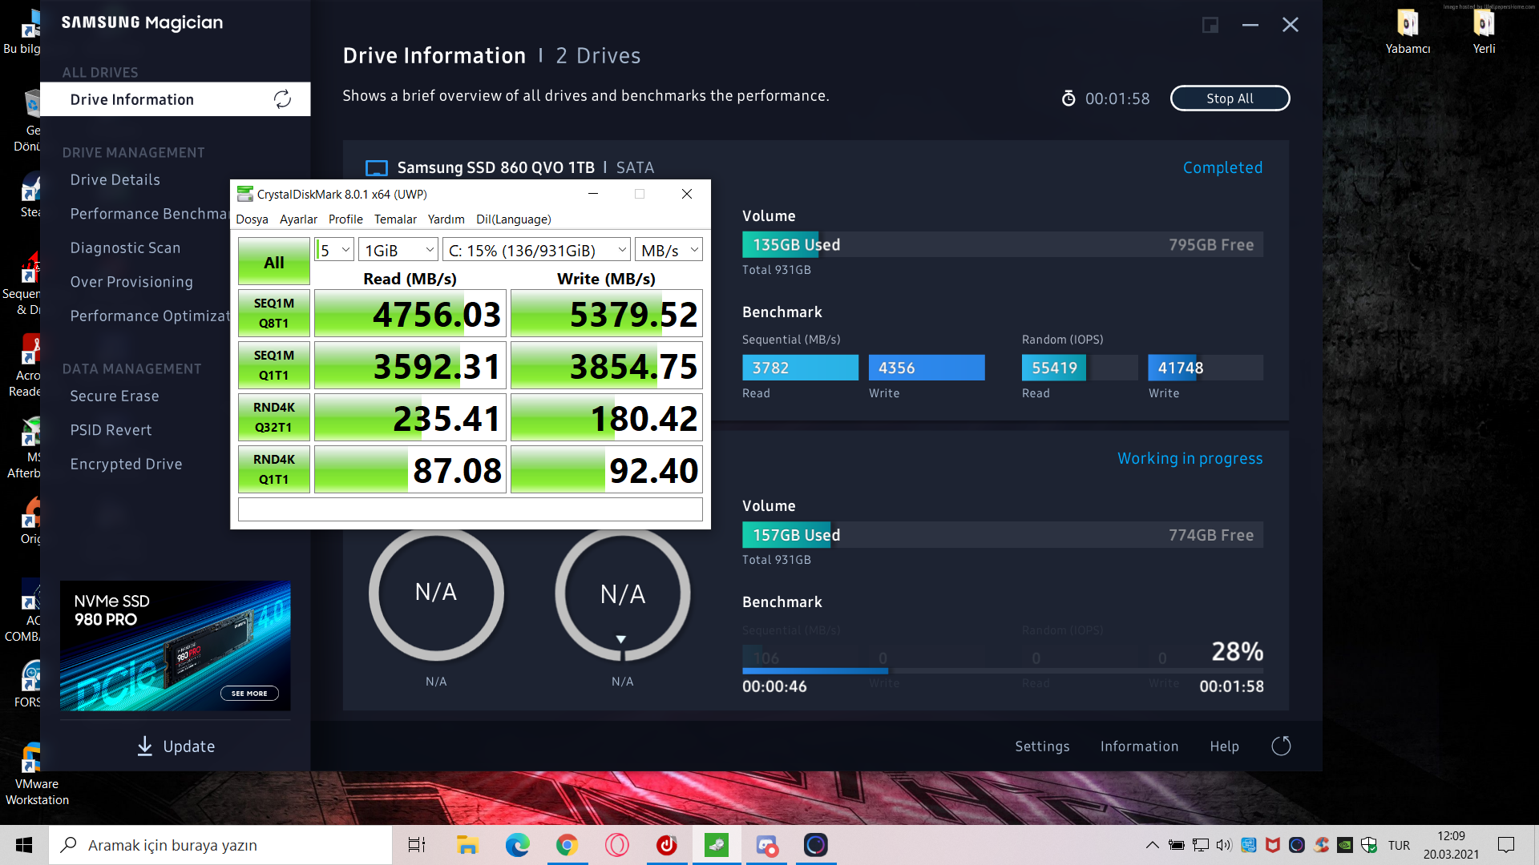Run the SEQ1M Q8T1 test

coord(273,313)
